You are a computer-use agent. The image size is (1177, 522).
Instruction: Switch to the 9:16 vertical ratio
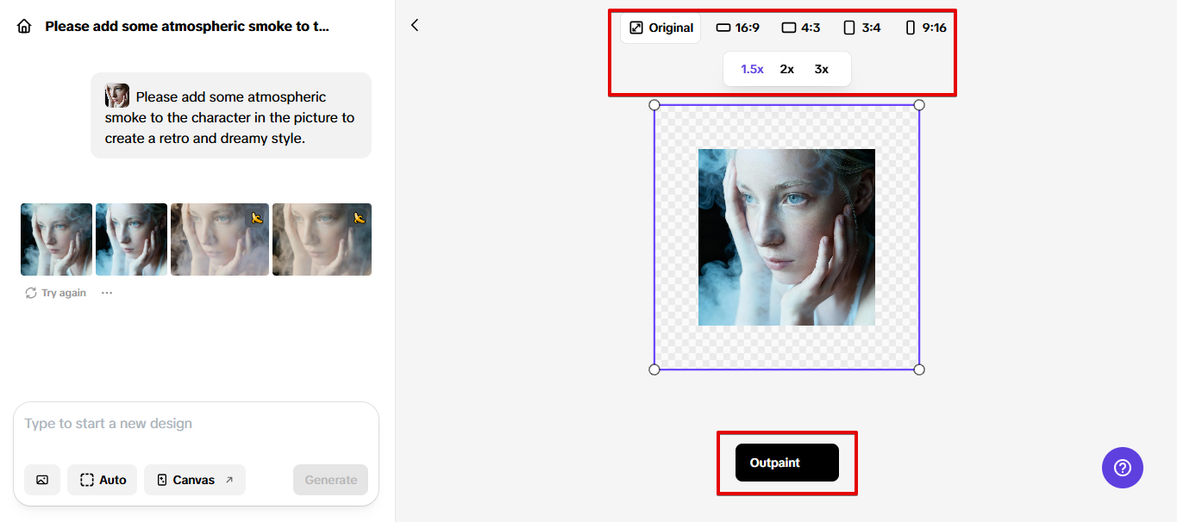click(x=925, y=27)
